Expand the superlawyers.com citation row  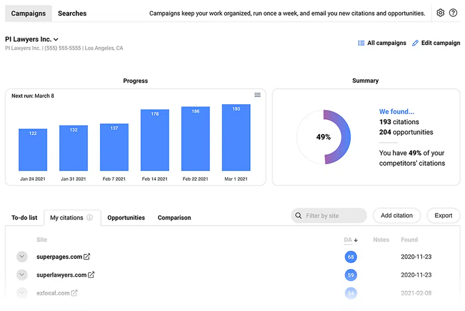(22, 275)
